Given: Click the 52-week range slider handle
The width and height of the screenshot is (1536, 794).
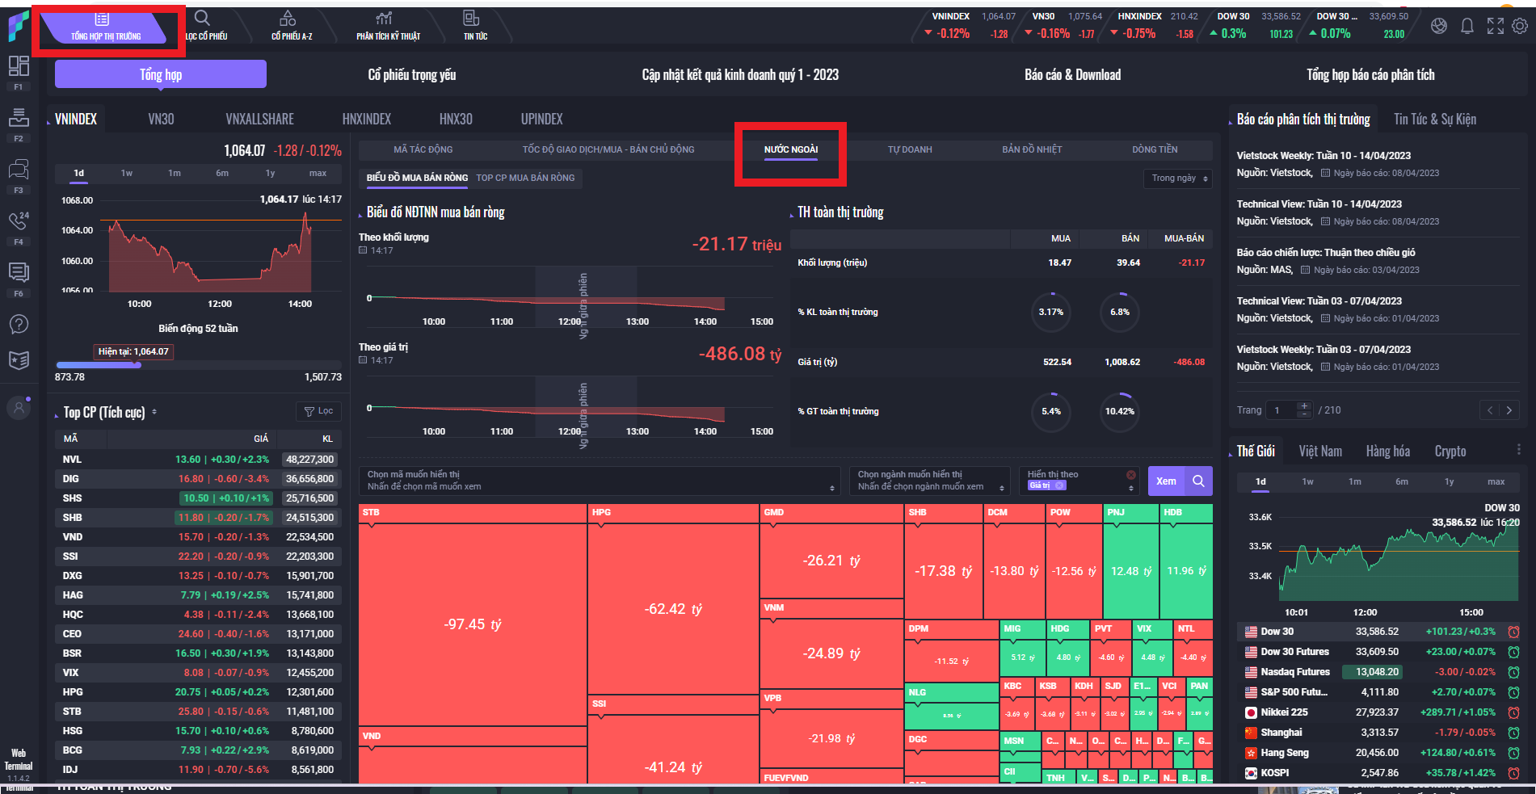Looking at the screenshot, I should tap(137, 365).
